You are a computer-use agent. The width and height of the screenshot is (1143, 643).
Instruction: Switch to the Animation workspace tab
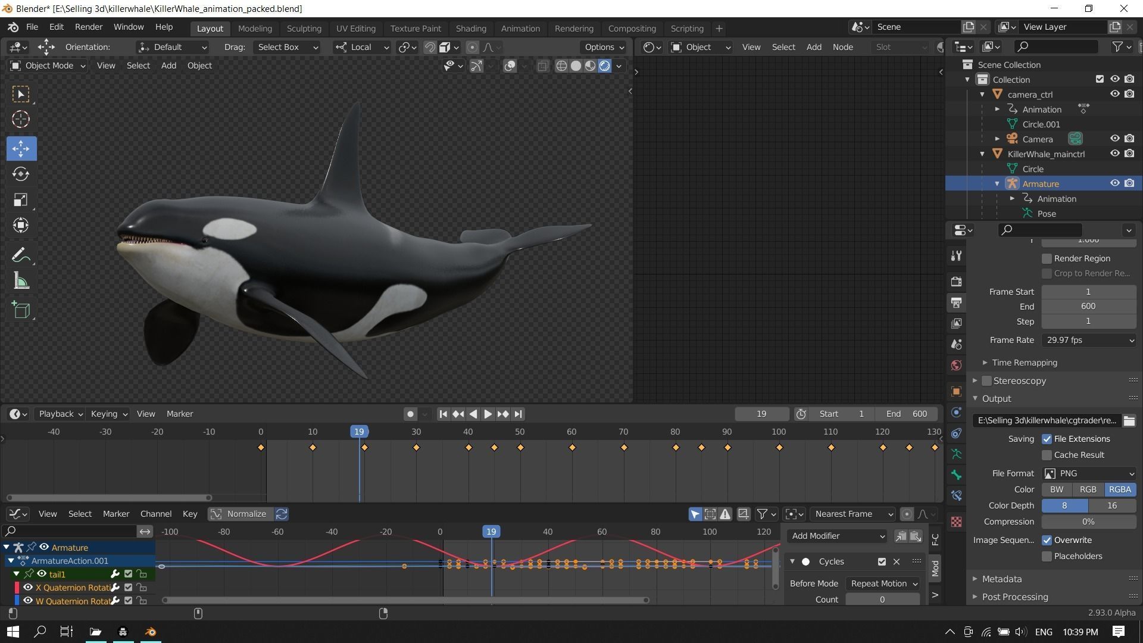click(520, 28)
